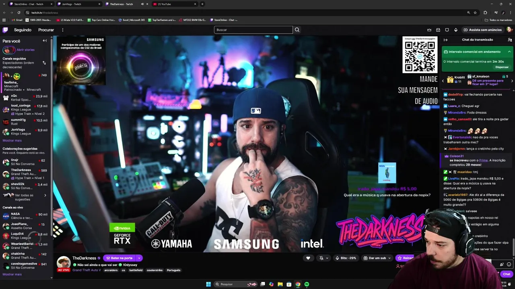
Task: Click Assista sem anúncios button
Action: pos(482,30)
